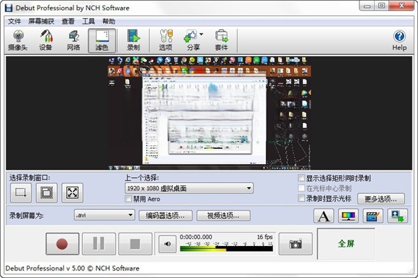Start recording with the red record button
Viewport: 418px width, 278px height.
[x=63, y=244]
